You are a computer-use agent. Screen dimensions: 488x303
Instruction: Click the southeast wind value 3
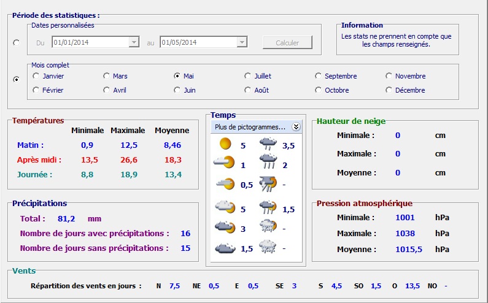[x=294, y=286]
